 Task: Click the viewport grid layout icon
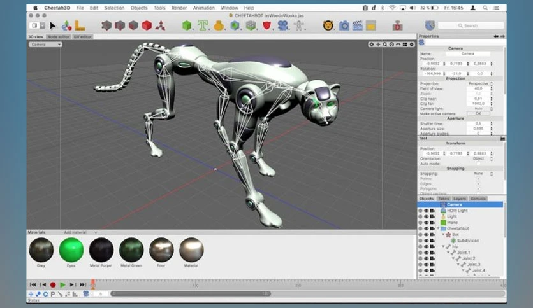[x=405, y=45]
